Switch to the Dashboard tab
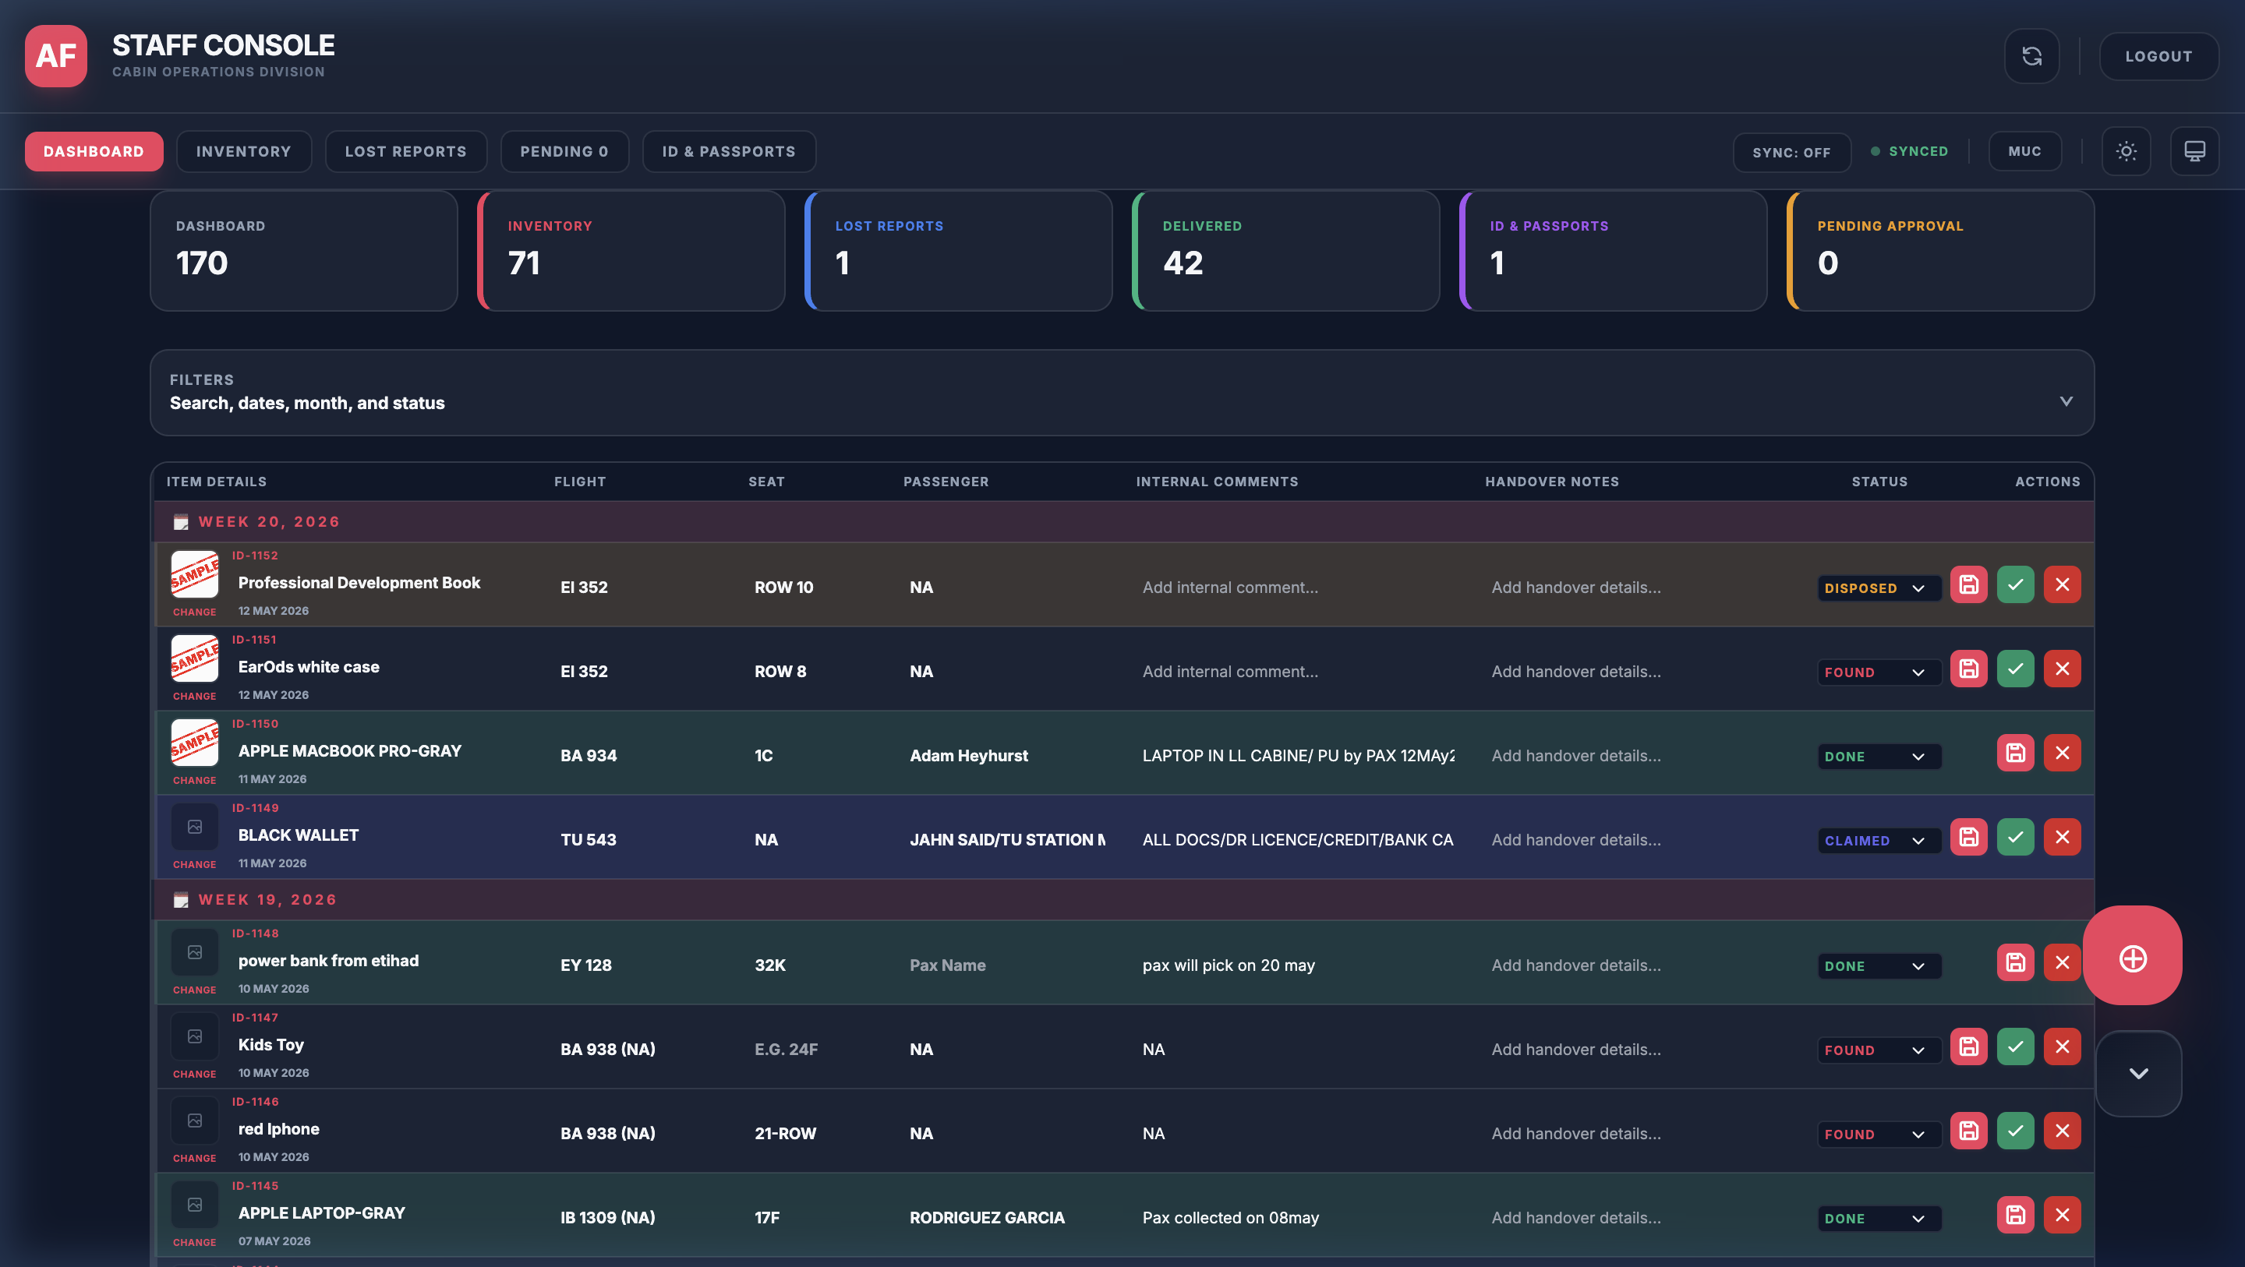 click(x=94, y=152)
